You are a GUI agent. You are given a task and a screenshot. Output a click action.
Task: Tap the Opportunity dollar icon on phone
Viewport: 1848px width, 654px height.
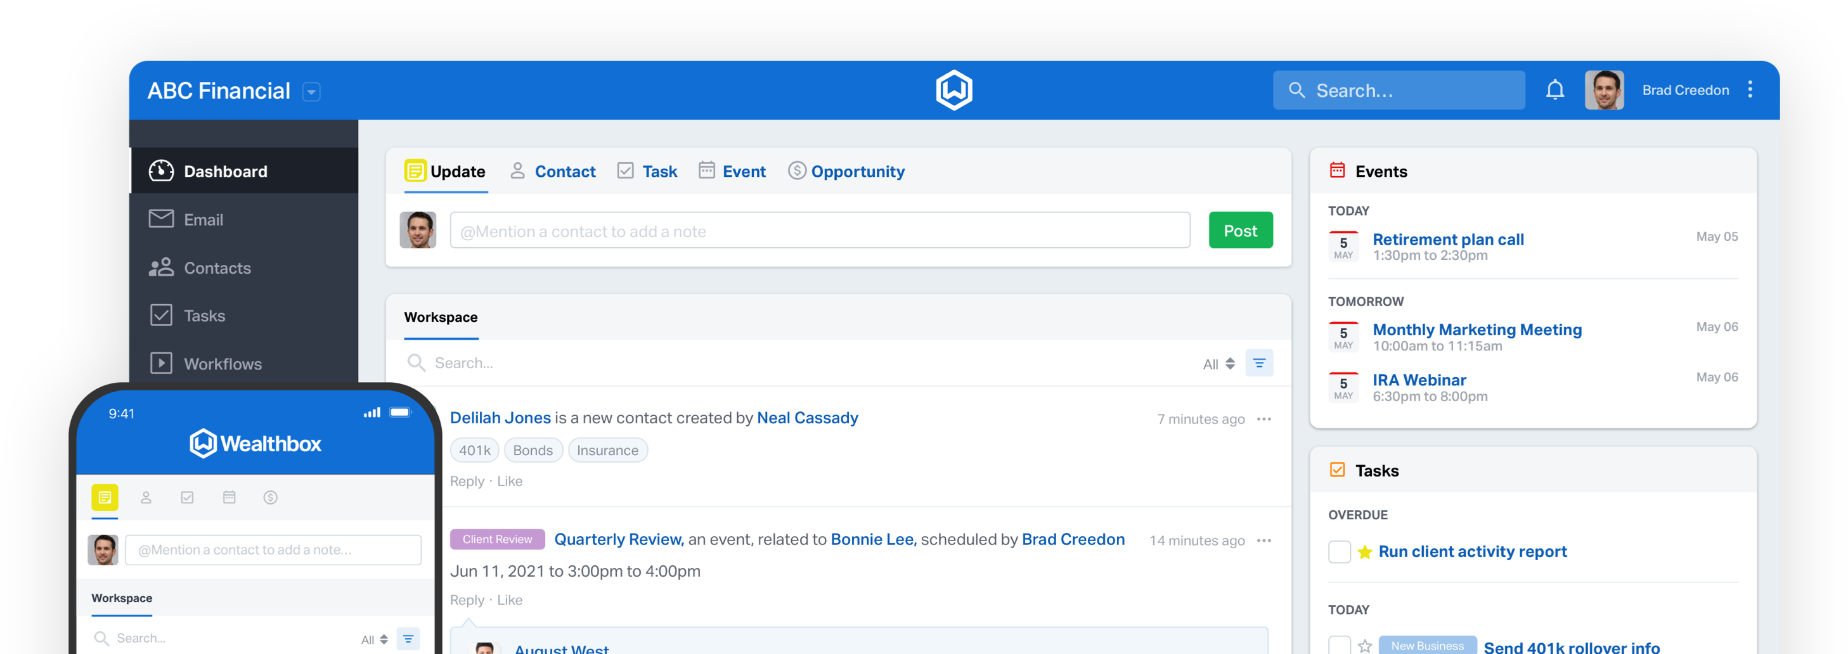coord(269,497)
